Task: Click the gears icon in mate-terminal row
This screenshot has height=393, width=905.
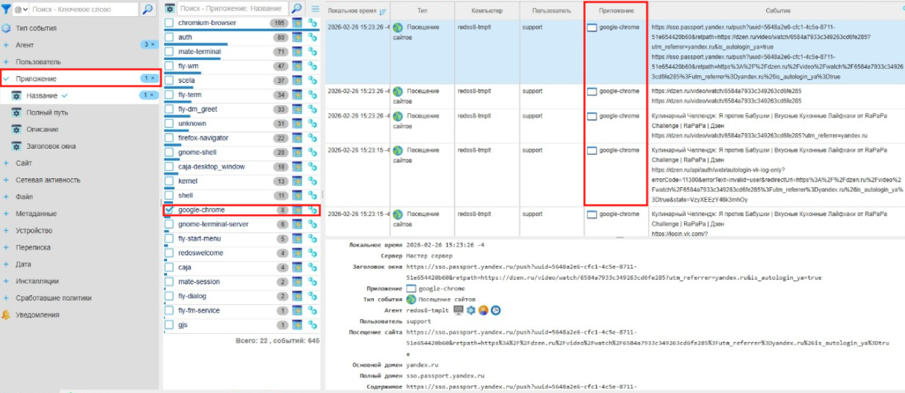Action: click(x=312, y=52)
